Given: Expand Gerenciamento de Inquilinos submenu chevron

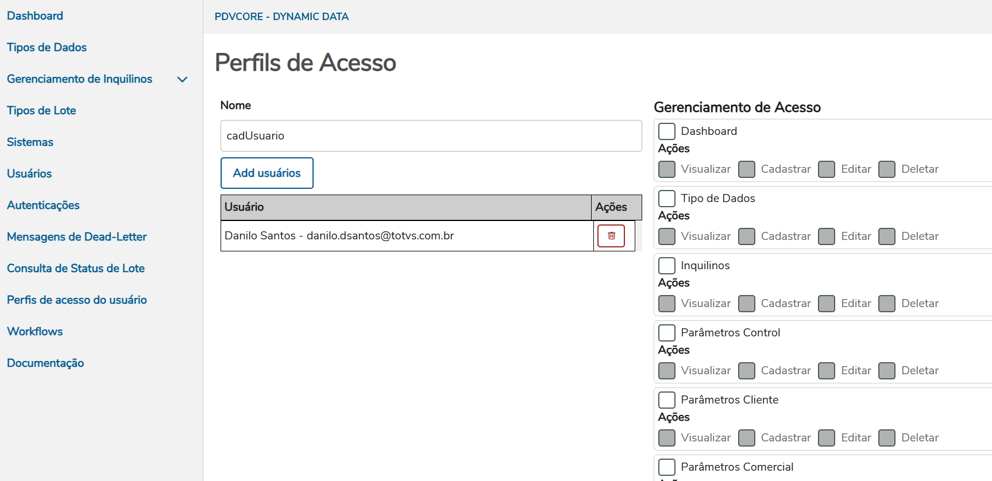Looking at the screenshot, I should pos(183,79).
